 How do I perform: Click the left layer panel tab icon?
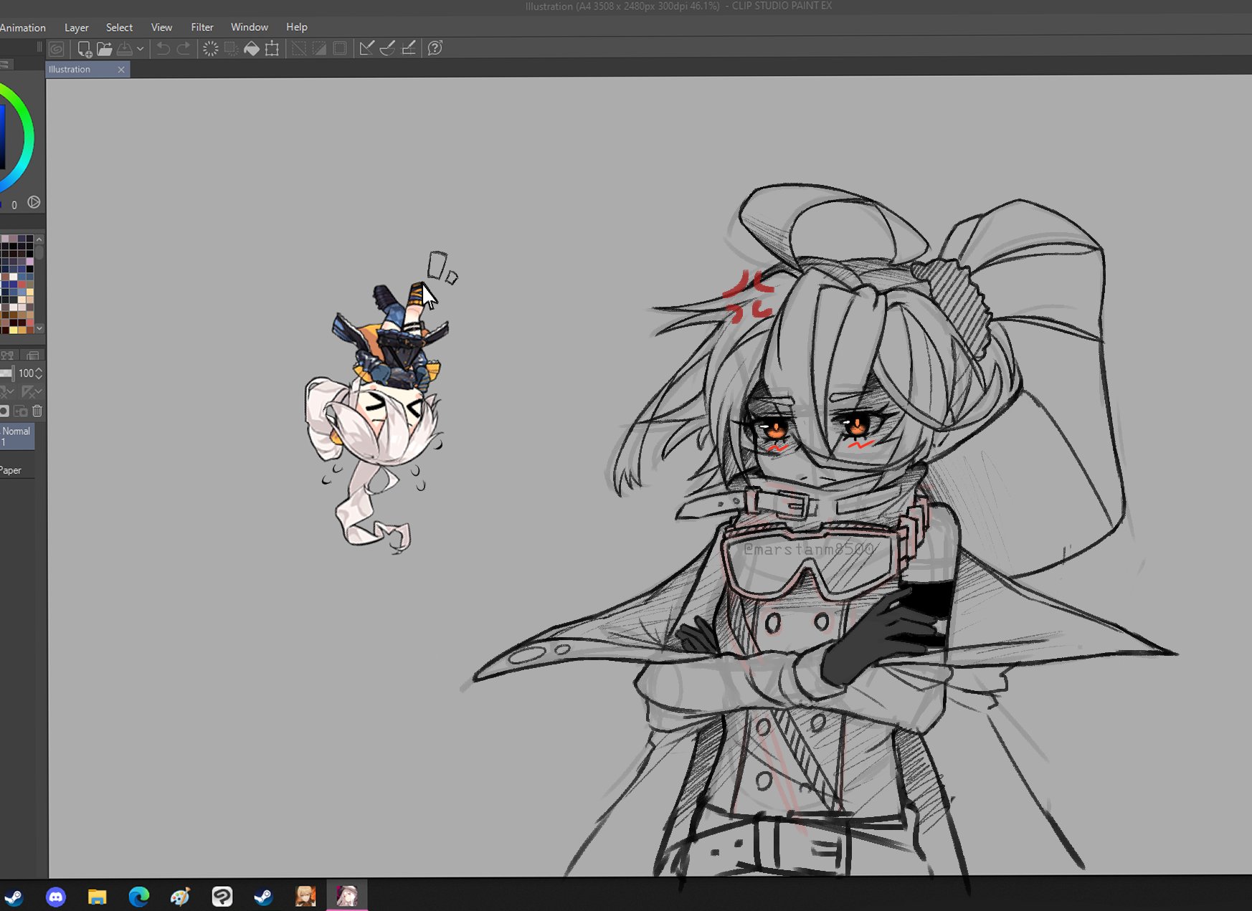tap(8, 356)
